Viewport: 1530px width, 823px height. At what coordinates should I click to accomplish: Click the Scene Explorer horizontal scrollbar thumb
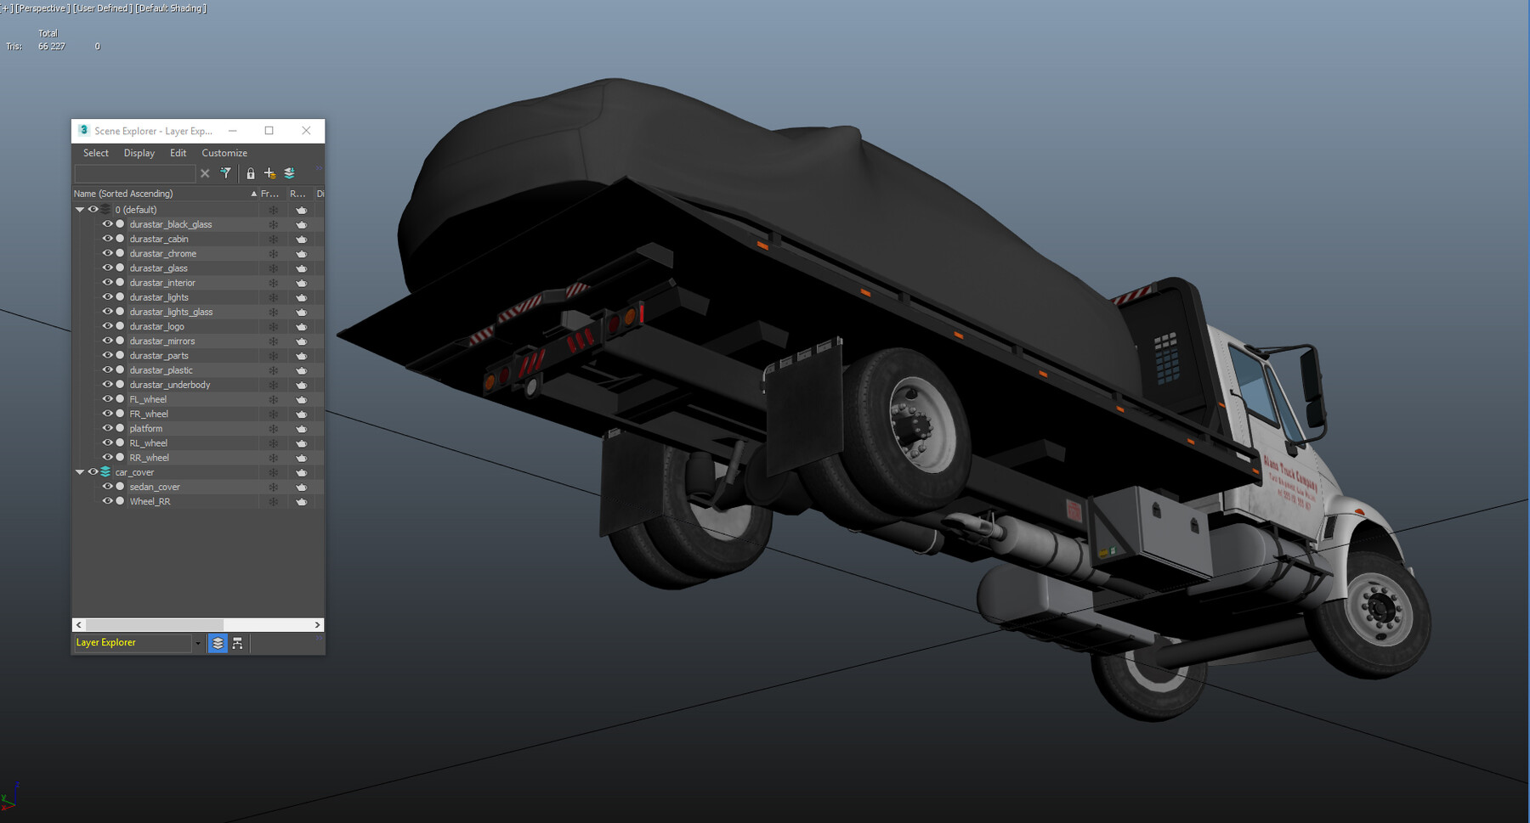click(154, 625)
